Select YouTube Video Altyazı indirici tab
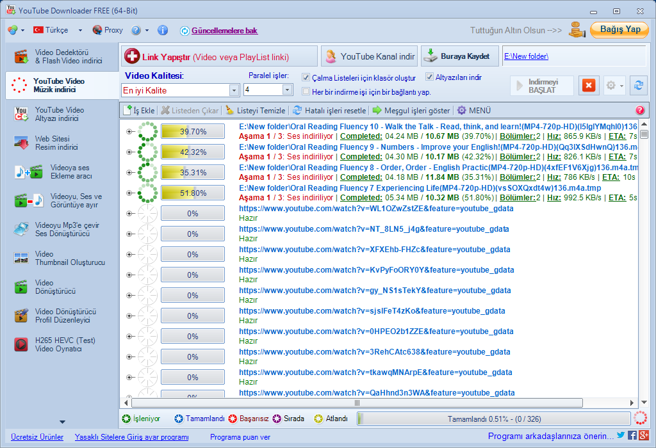The width and height of the screenshot is (656, 448). pyautogui.click(x=60, y=114)
